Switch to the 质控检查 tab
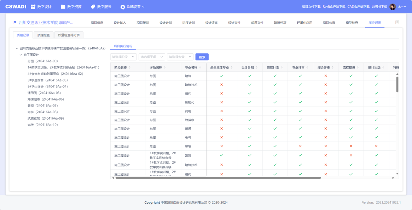412x210 pixels. tap(43, 35)
